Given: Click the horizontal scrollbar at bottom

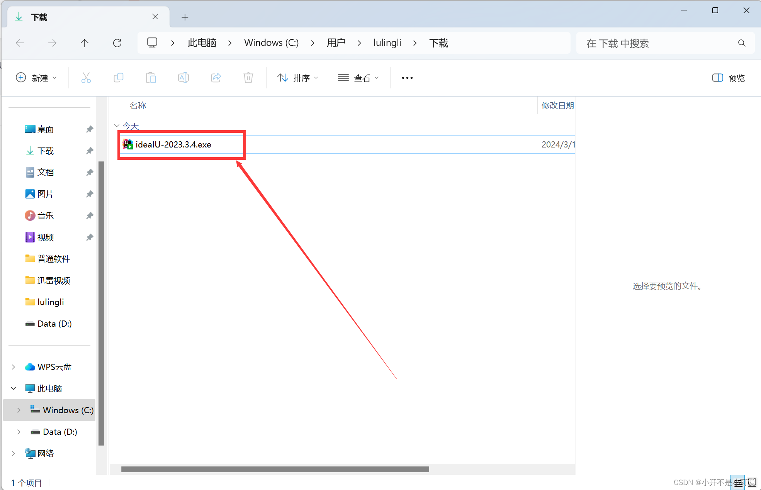Looking at the screenshot, I should pyautogui.click(x=275, y=469).
